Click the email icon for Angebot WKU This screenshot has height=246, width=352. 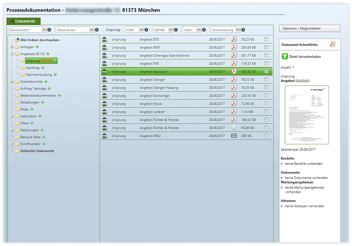coord(234,136)
